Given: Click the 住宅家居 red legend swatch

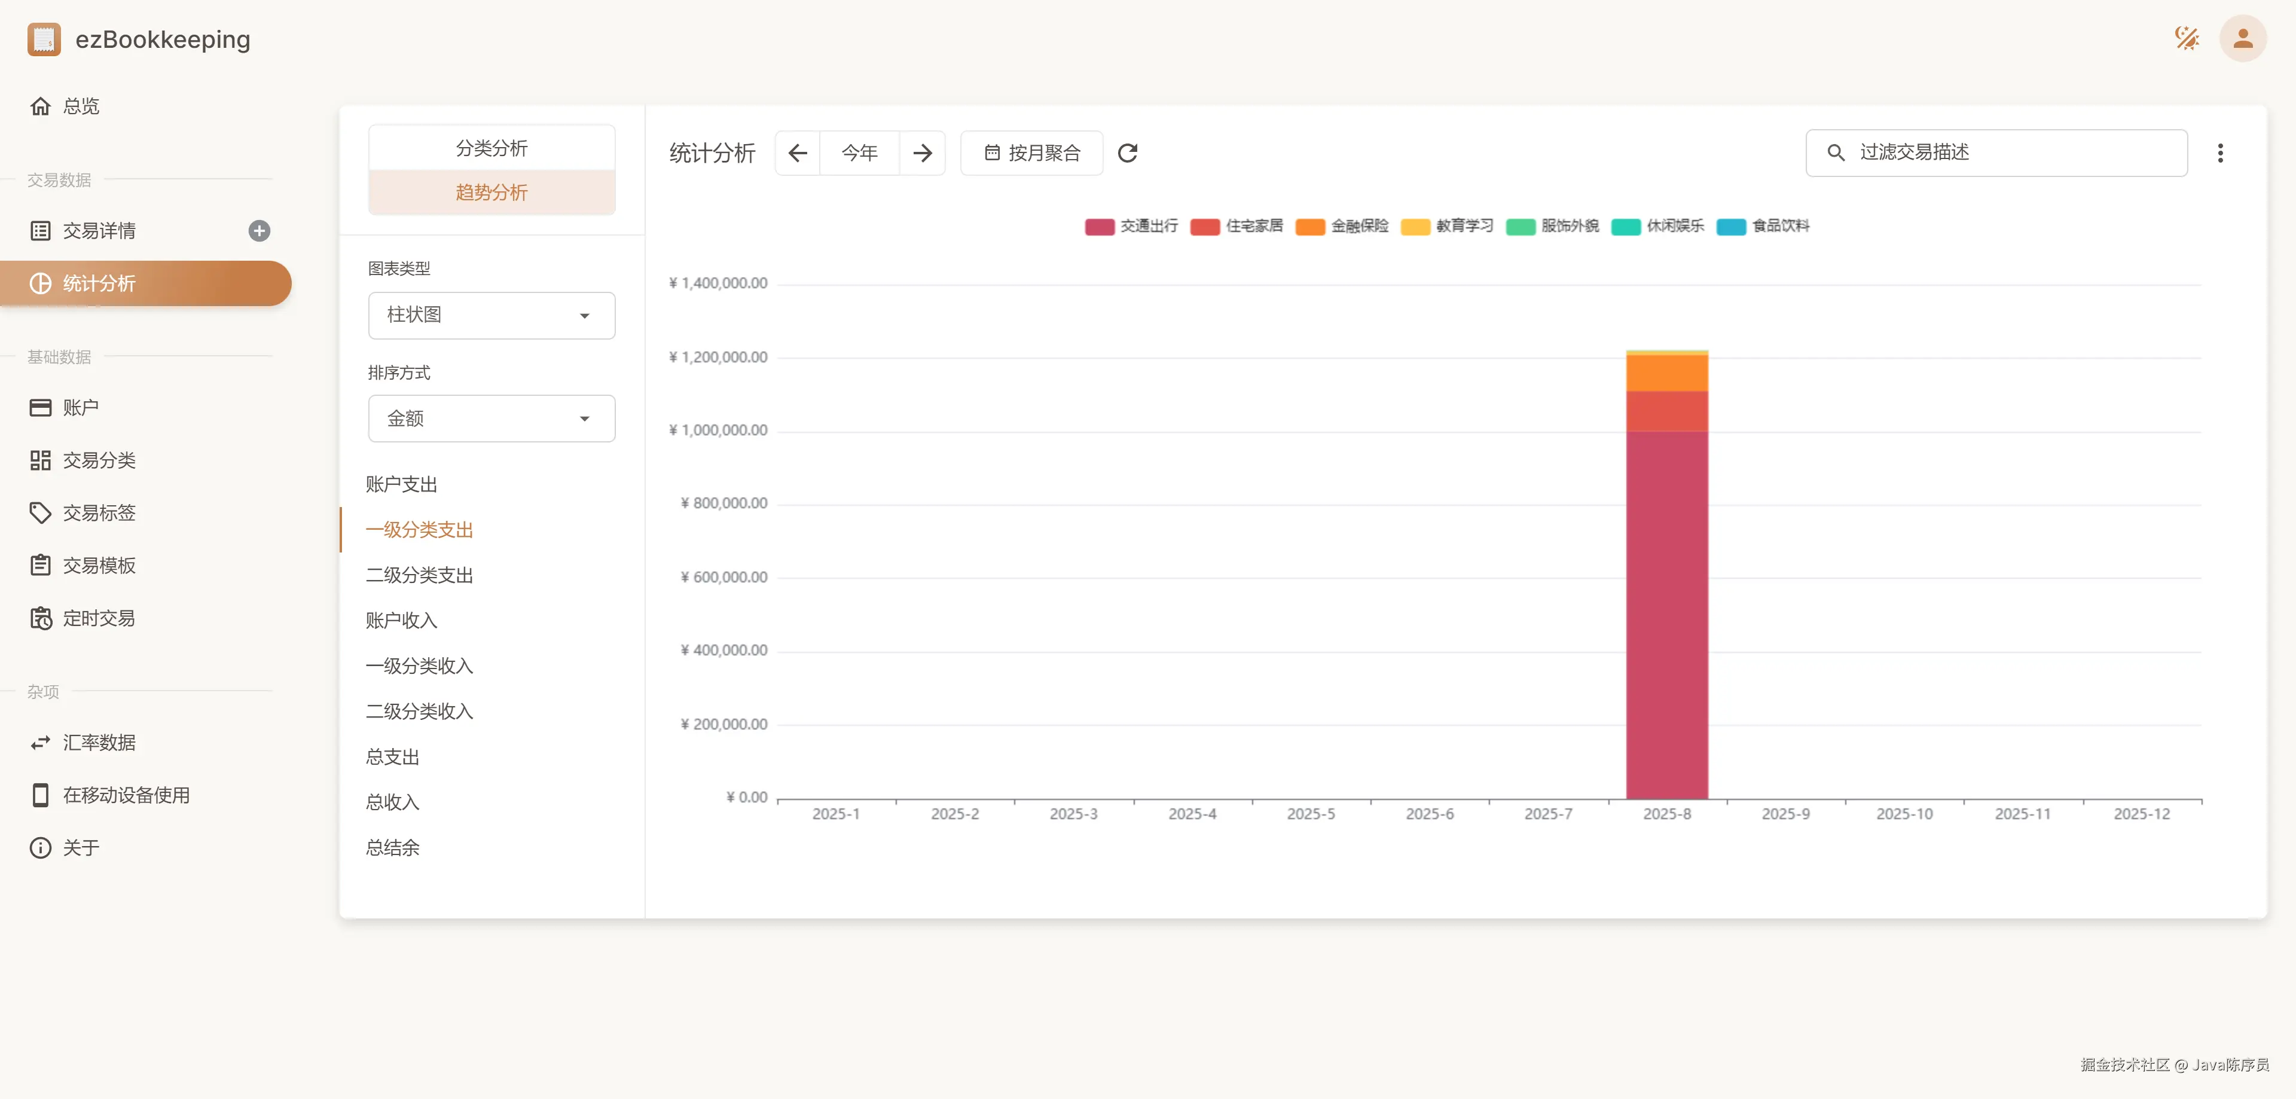Looking at the screenshot, I should tap(1205, 227).
